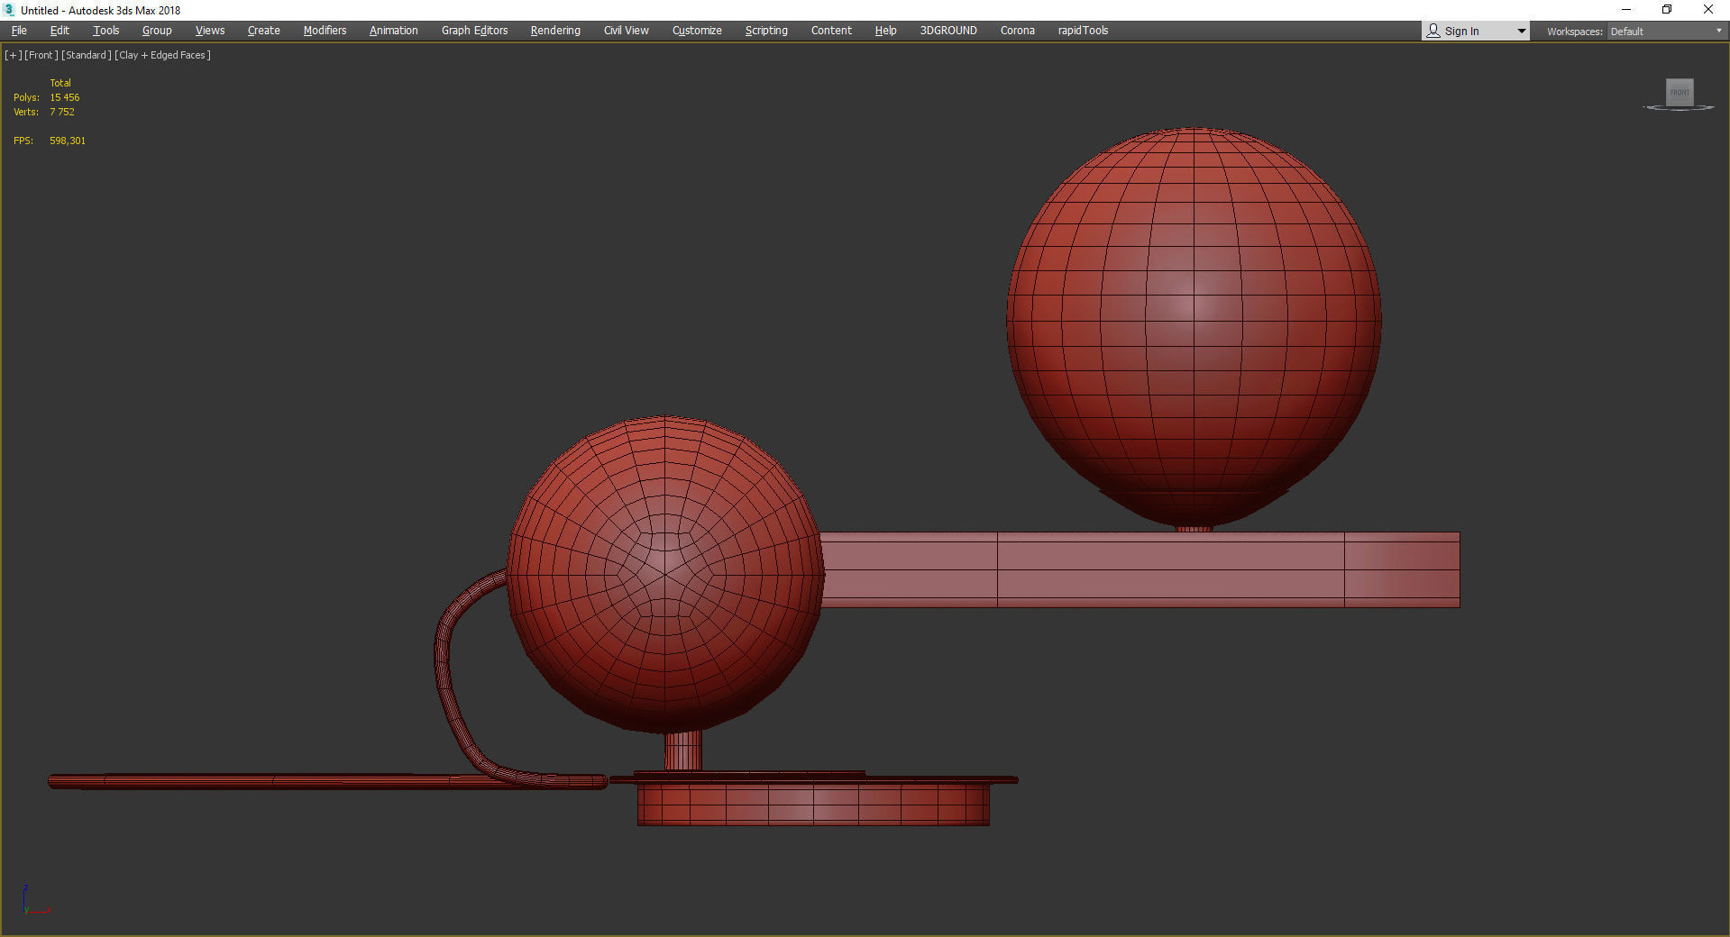Open the File menu

coord(19,31)
